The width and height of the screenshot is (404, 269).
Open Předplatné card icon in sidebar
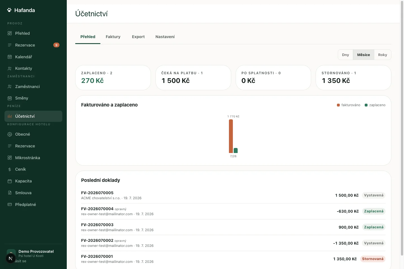tap(10, 205)
